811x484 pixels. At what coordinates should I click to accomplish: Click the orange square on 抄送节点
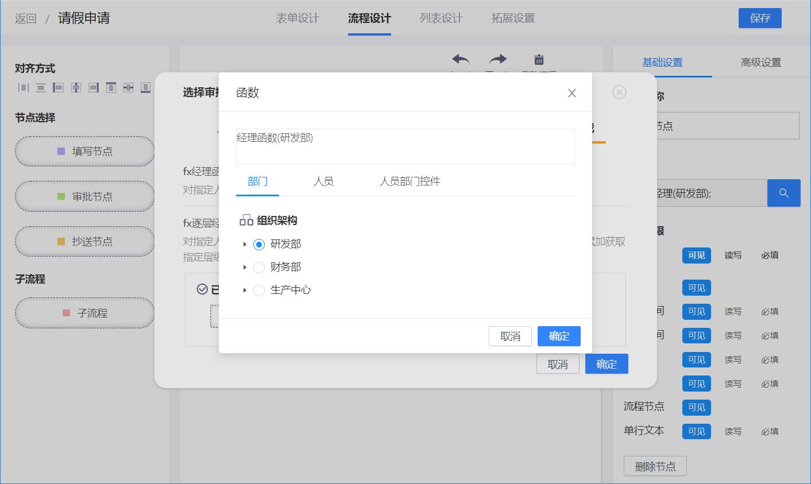[61, 242]
